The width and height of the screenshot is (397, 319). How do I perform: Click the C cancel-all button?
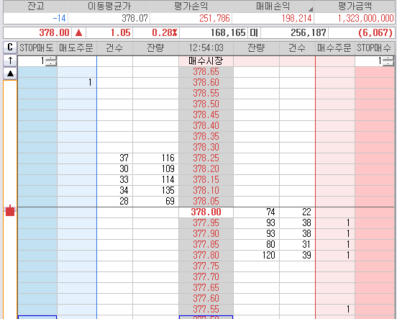coord(10,48)
